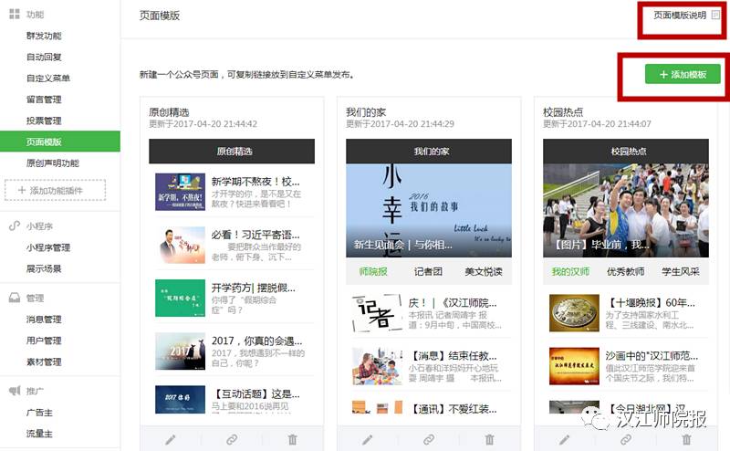Click the link icon under 原创精选 template

pyautogui.click(x=232, y=439)
